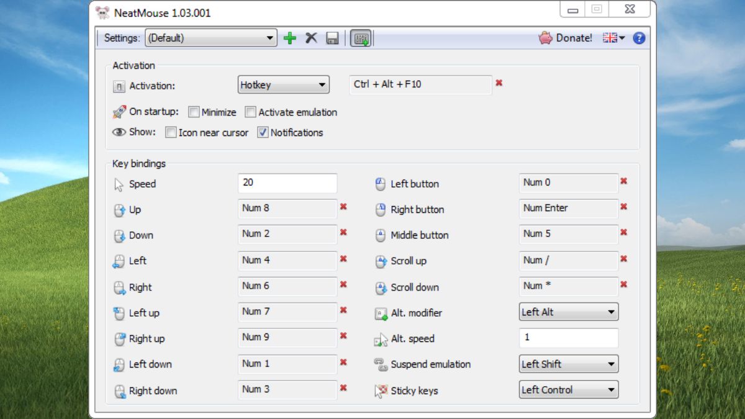Clear the Left key binding
This screenshot has width=745, height=419.
pos(343,259)
